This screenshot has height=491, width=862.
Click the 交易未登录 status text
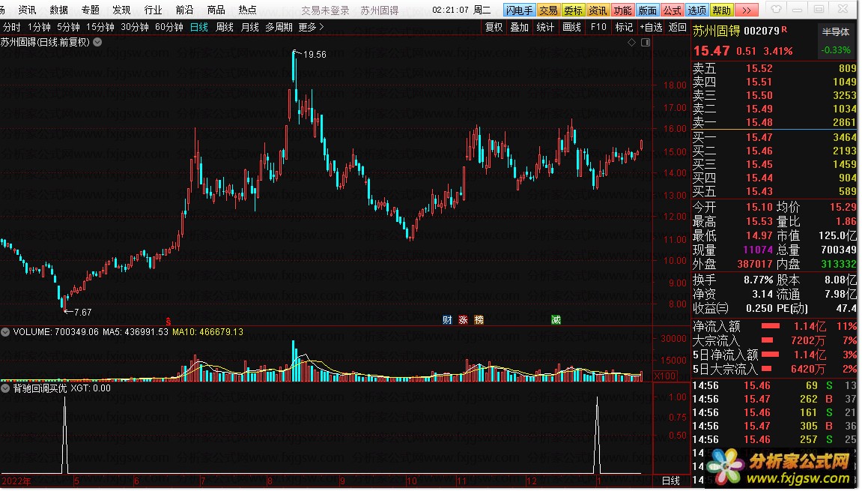click(x=326, y=10)
